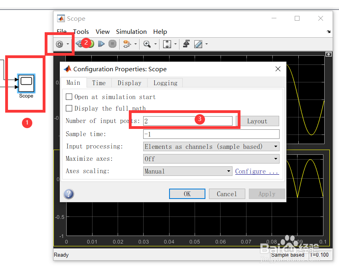Click the Sample time input field
Screen dimensions: 339x271
coord(211,134)
